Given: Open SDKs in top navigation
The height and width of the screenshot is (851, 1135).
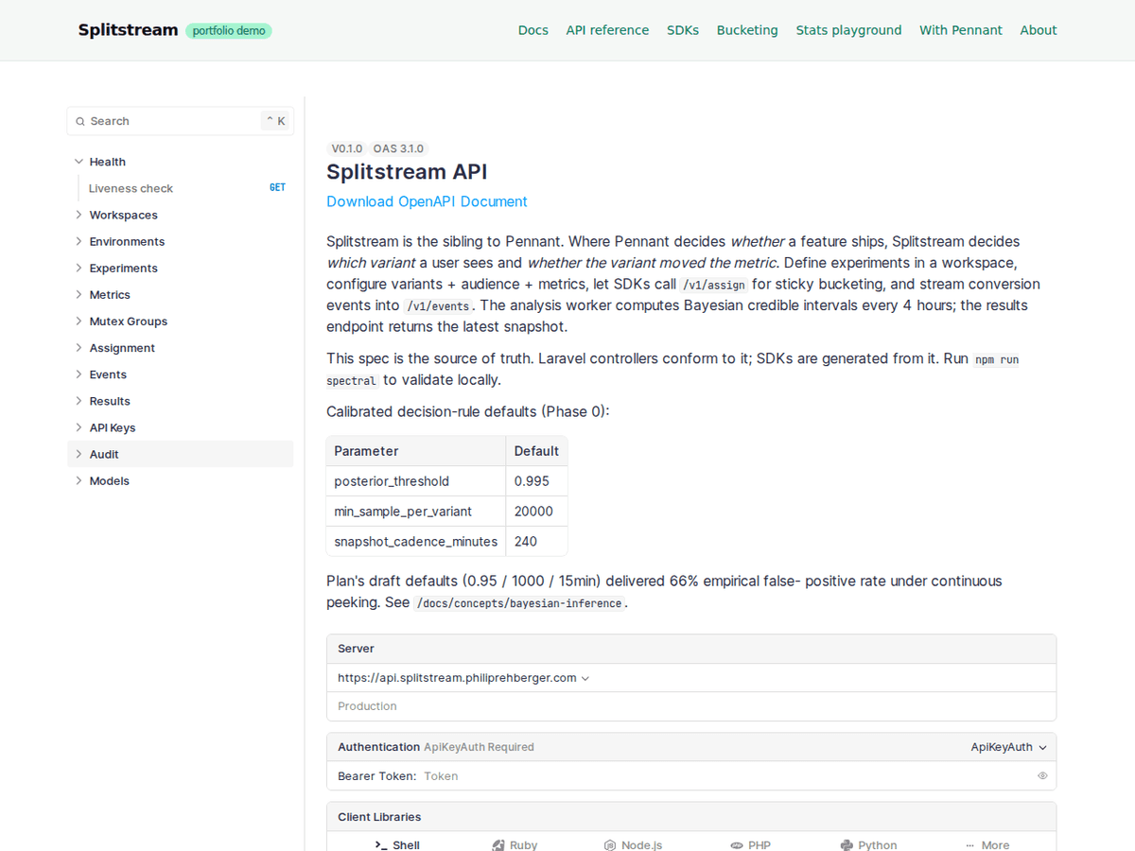Looking at the screenshot, I should pyautogui.click(x=683, y=30).
